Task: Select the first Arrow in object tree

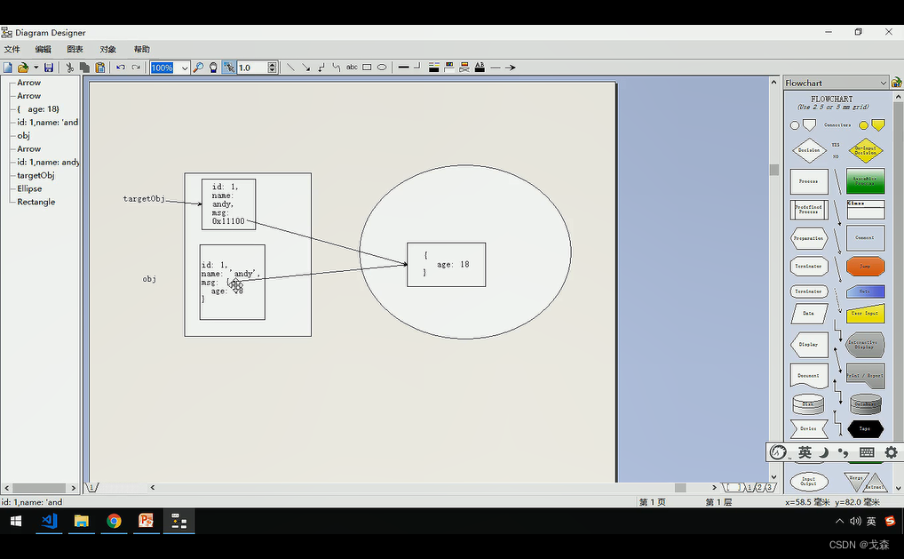Action: 28,83
